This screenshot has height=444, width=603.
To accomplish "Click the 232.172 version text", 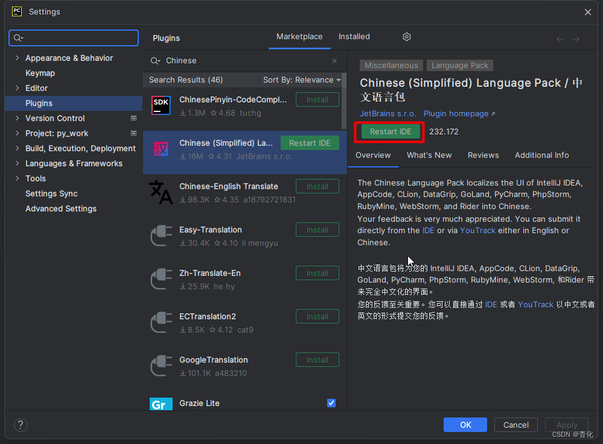I will click(x=444, y=131).
